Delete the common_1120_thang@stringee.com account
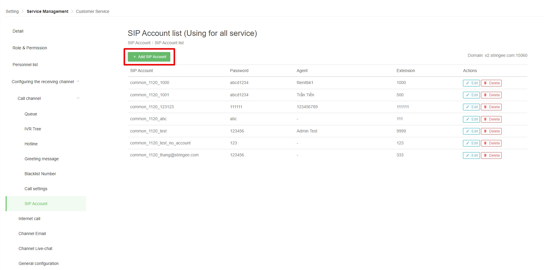Screen dimensions: 551x270 [491, 155]
